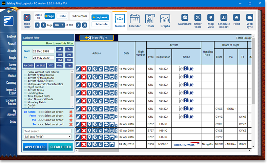Go to the previous page
This screenshot has height=164, width=269.
[x=43, y=25]
